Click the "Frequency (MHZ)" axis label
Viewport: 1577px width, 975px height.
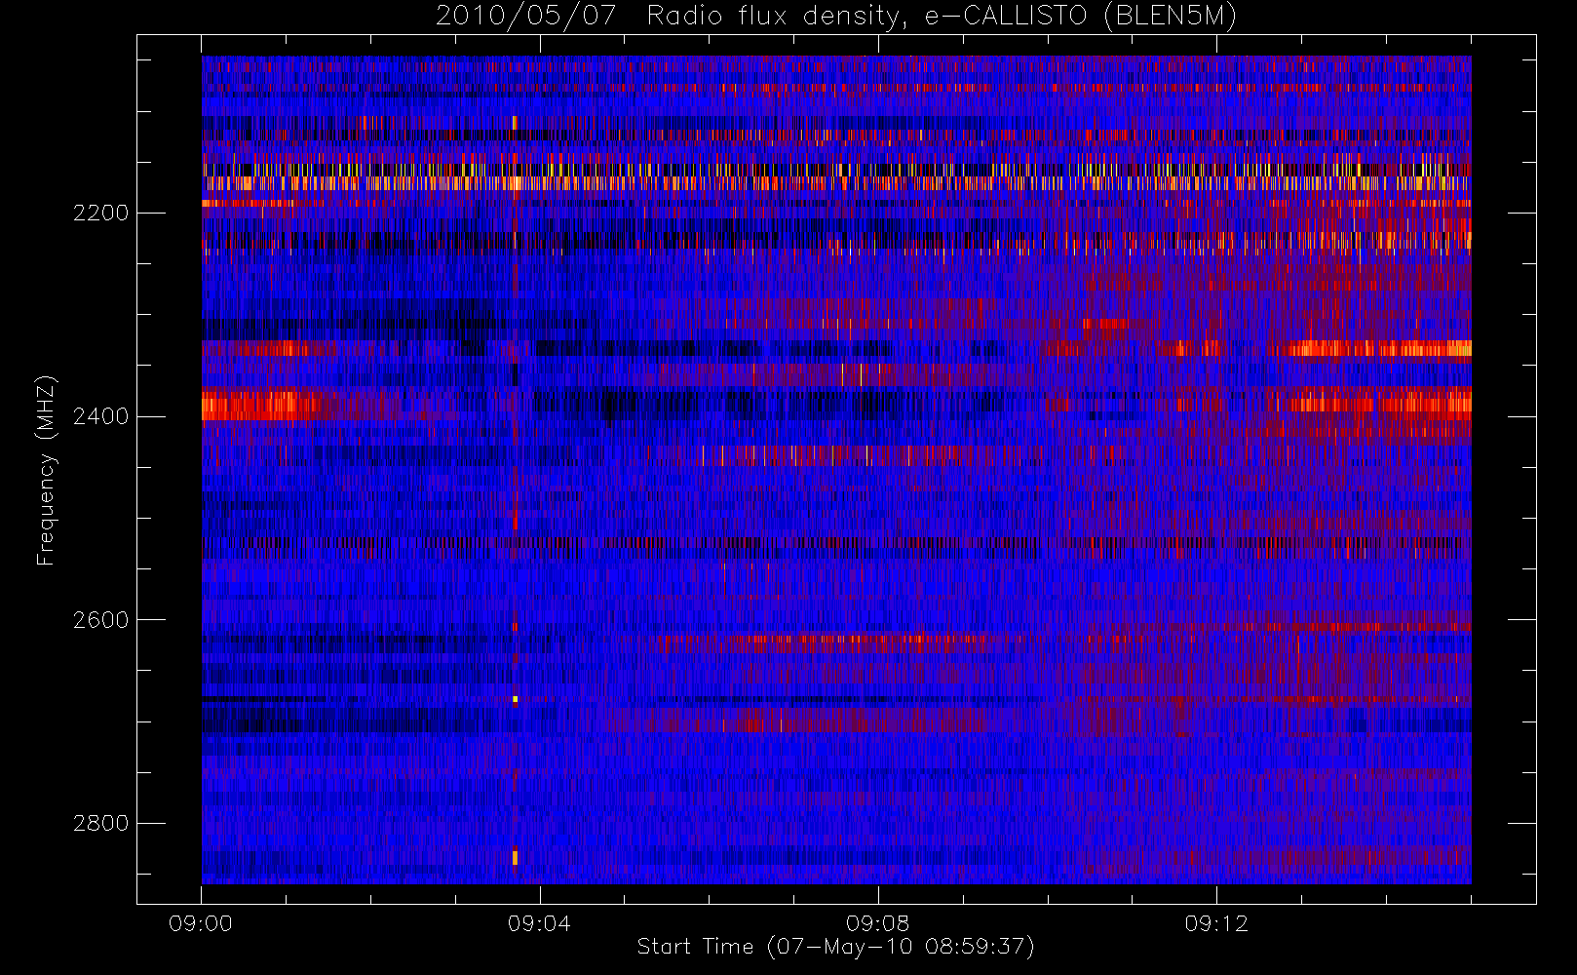pyautogui.click(x=46, y=470)
